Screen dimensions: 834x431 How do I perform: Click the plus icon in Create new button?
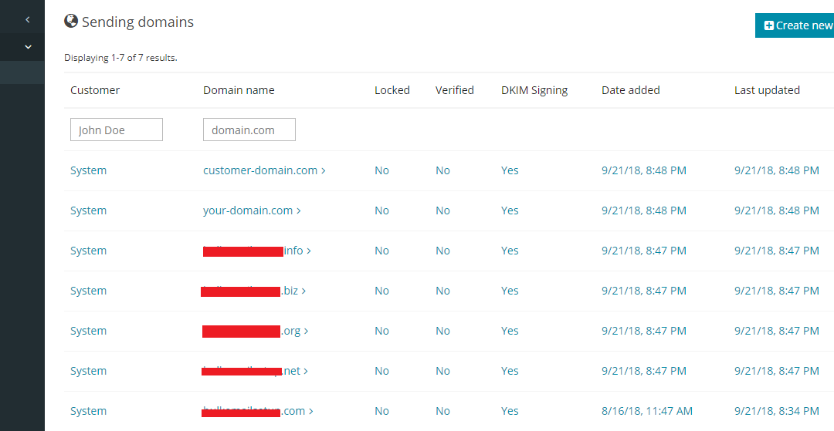click(x=768, y=25)
